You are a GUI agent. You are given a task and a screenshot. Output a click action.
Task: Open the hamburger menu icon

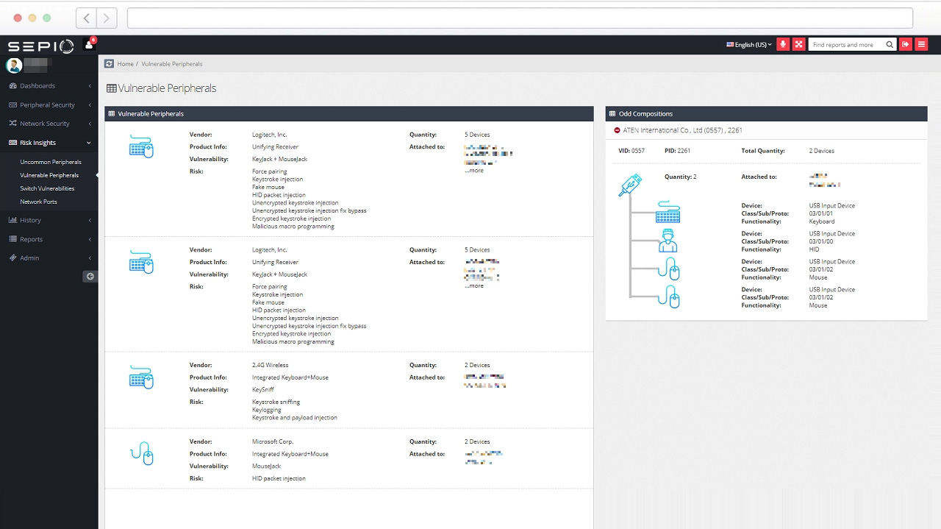click(921, 44)
